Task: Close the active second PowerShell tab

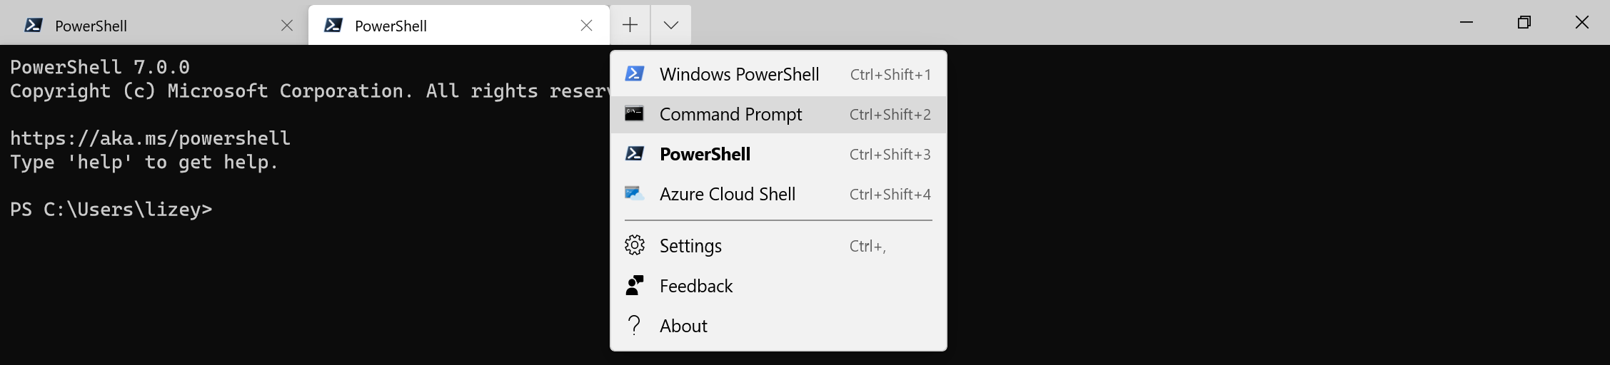Action: coord(586,26)
